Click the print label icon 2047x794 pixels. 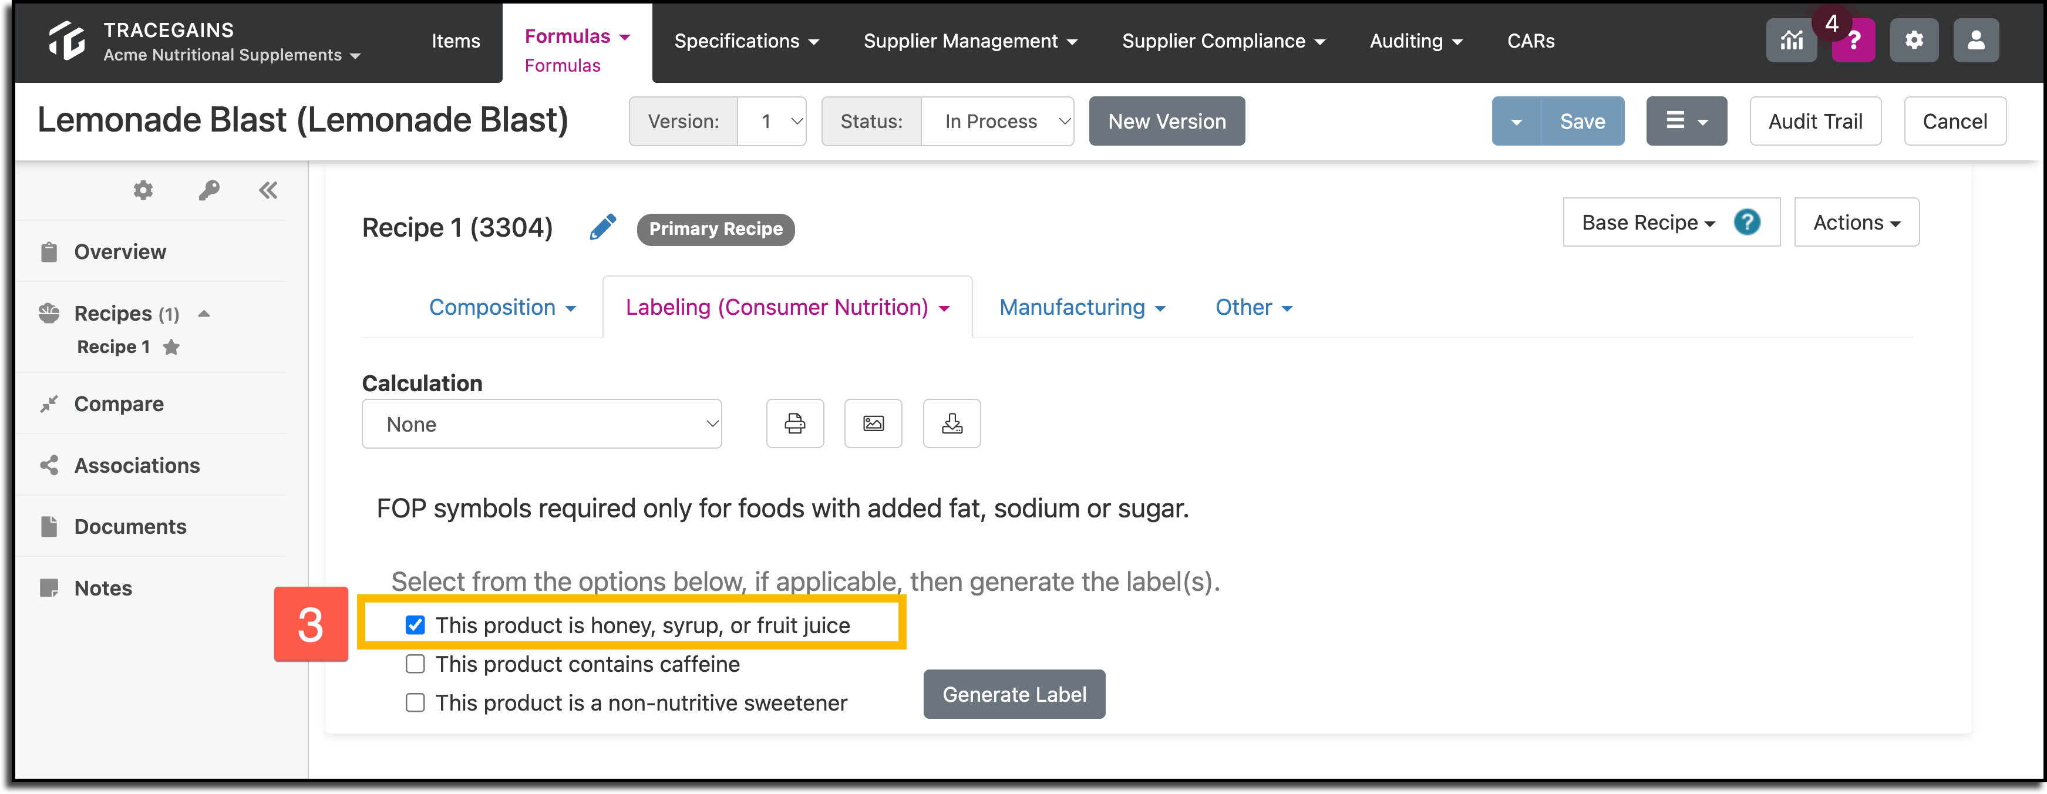pos(794,423)
